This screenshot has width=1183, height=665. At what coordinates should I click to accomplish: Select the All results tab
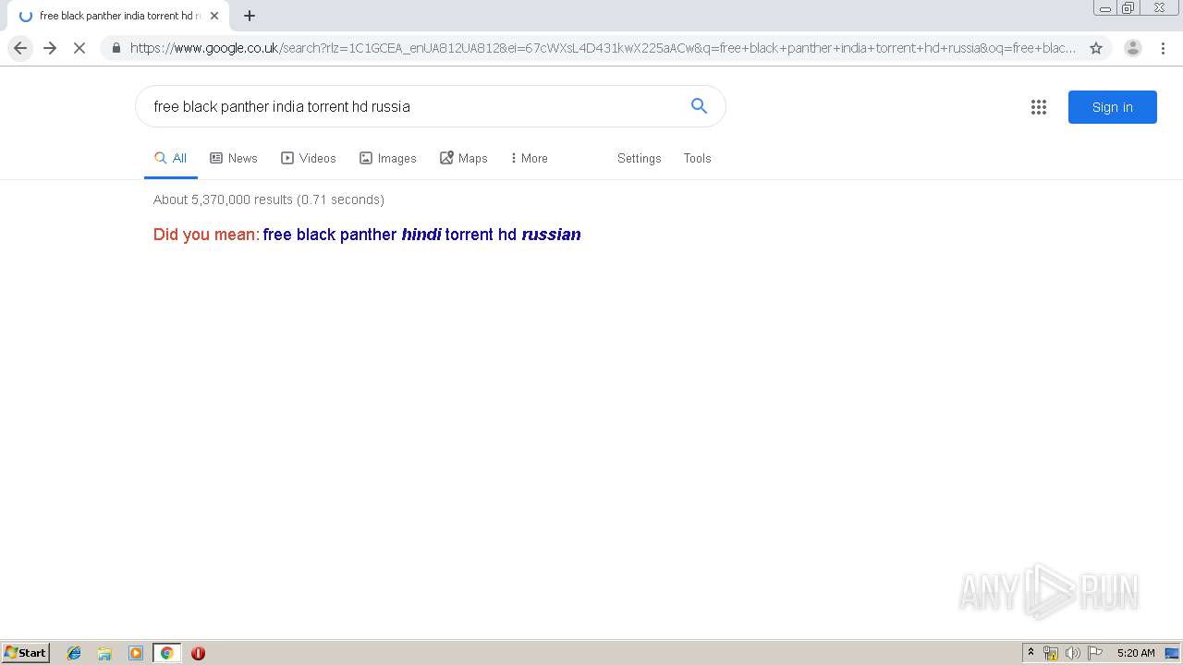171,158
